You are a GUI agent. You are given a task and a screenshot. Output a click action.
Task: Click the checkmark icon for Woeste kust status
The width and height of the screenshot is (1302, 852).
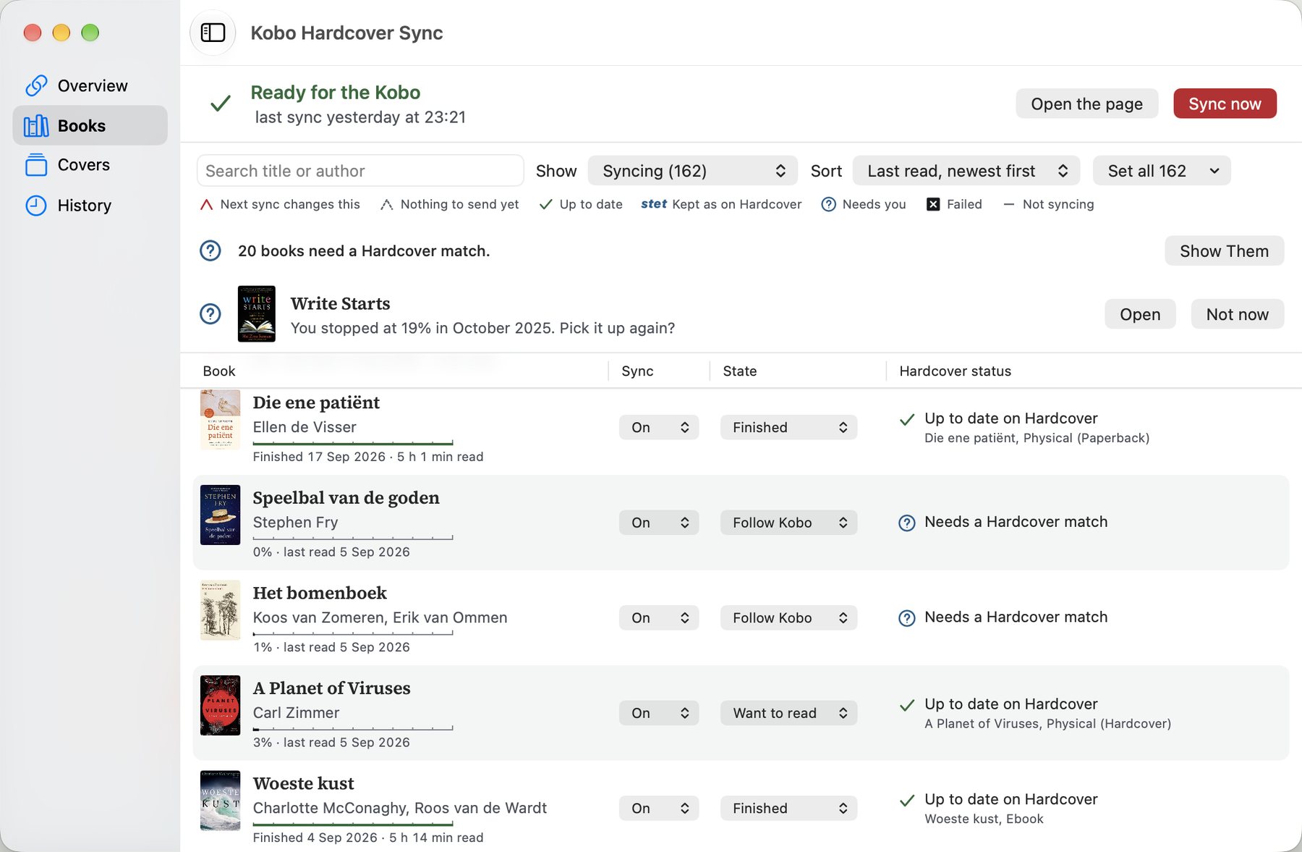point(906,801)
